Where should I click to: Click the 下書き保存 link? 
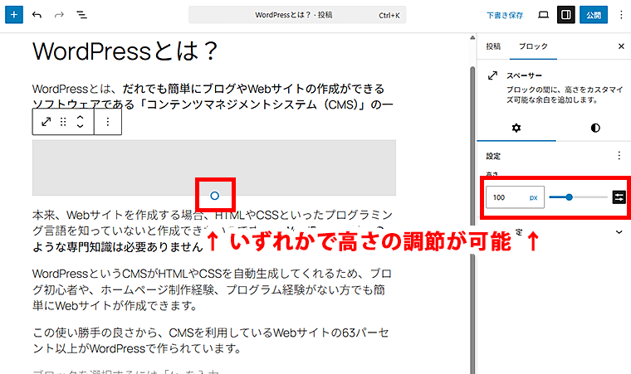tap(505, 15)
